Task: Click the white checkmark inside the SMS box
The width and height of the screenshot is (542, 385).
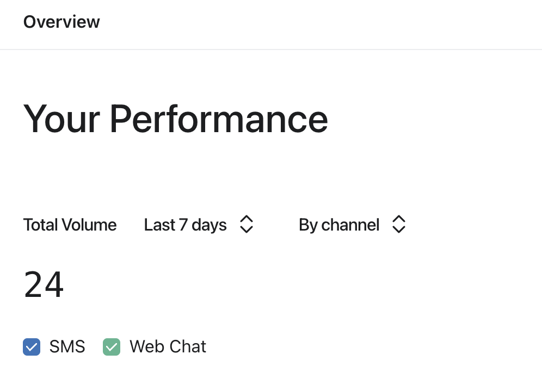Action: 32,347
